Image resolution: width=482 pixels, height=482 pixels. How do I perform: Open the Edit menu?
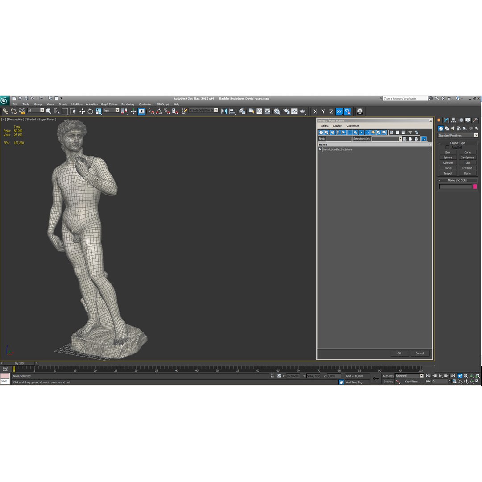click(15, 104)
